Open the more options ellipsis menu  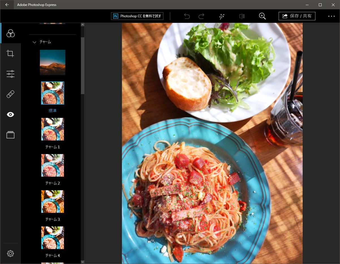[x=332, y=16]
